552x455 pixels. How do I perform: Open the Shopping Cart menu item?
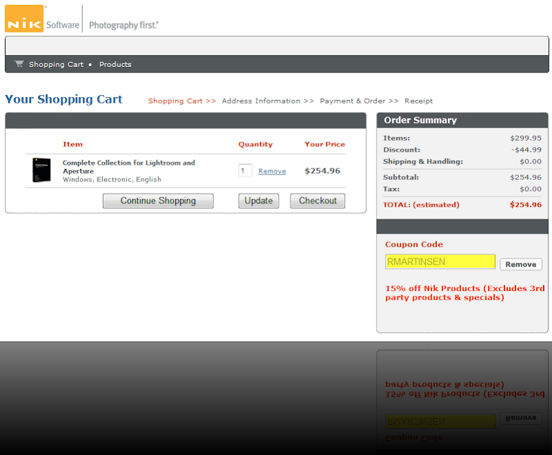[57, 64]
